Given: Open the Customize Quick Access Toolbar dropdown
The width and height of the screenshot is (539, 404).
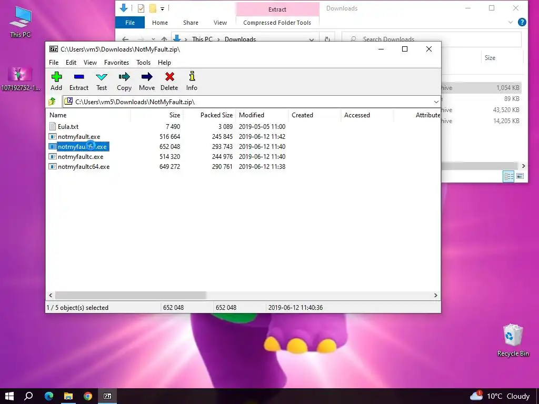Looking at the screenshot, I should [x=162, y=8].
